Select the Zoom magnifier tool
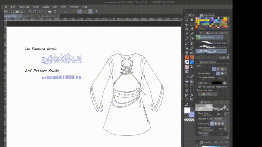Image resolution: width=262 pixels, height=147 pixels. click(187, 20)
